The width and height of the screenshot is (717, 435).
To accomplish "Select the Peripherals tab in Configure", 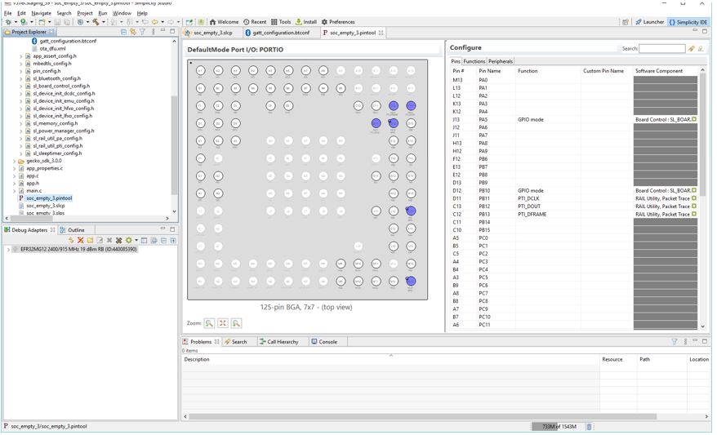I will tap(501, 61).
